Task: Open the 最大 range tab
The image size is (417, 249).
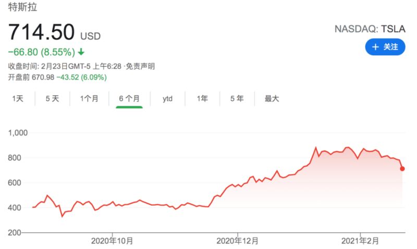Action: 272,98
